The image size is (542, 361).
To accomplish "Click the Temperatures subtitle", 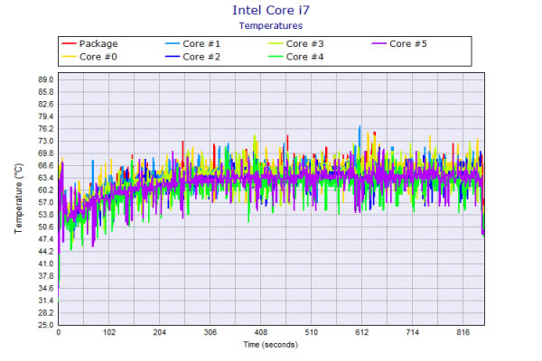I will [x=271, y=25].
